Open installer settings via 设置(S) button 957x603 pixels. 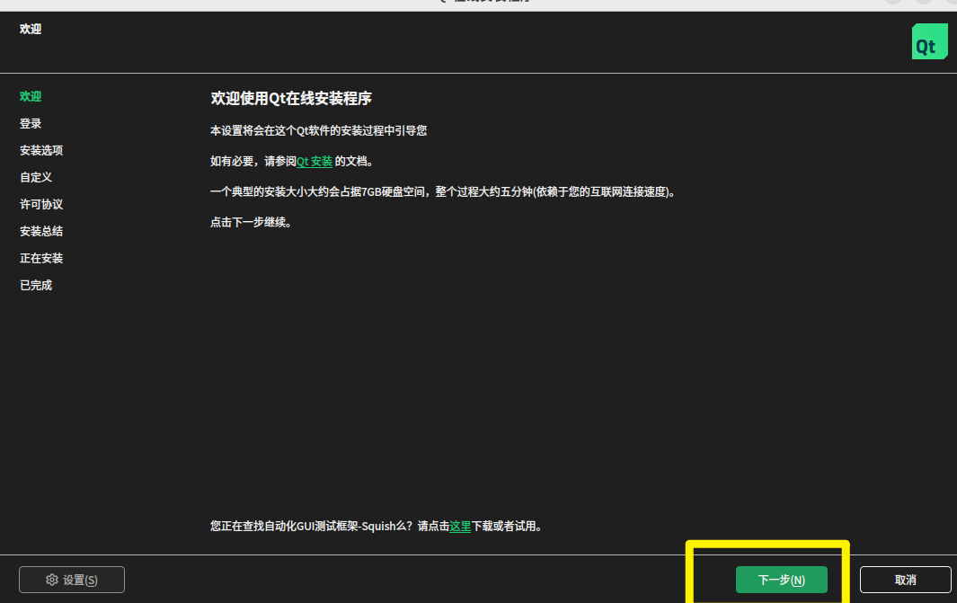point(71,580)
